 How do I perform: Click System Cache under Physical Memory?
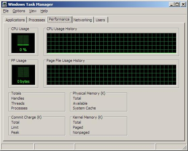pos(84,108)
